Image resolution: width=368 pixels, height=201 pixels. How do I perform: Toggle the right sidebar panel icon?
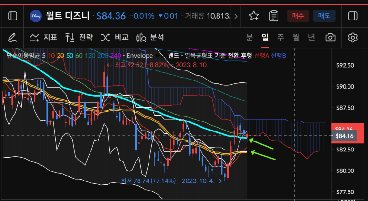(353, 16)
